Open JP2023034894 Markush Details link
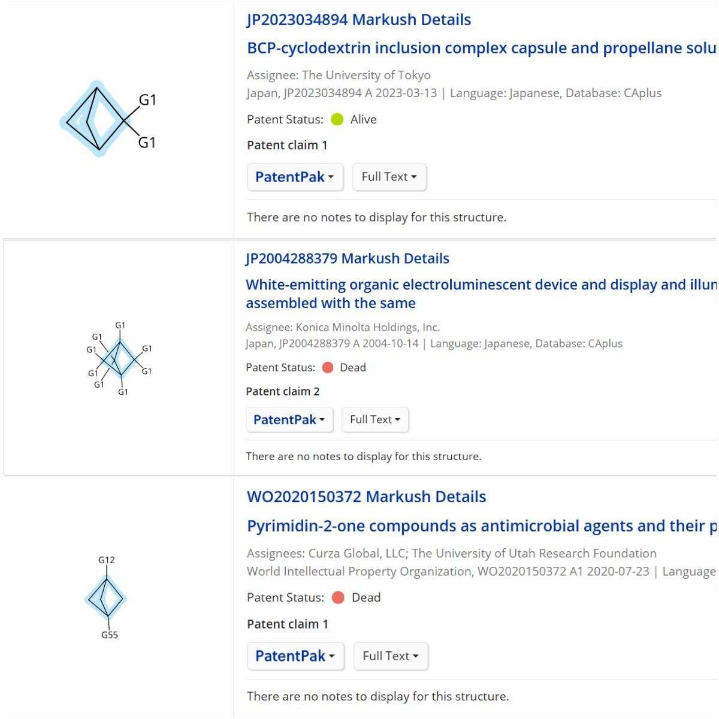Screen dimensions: 719x719 tap(358, 20)
